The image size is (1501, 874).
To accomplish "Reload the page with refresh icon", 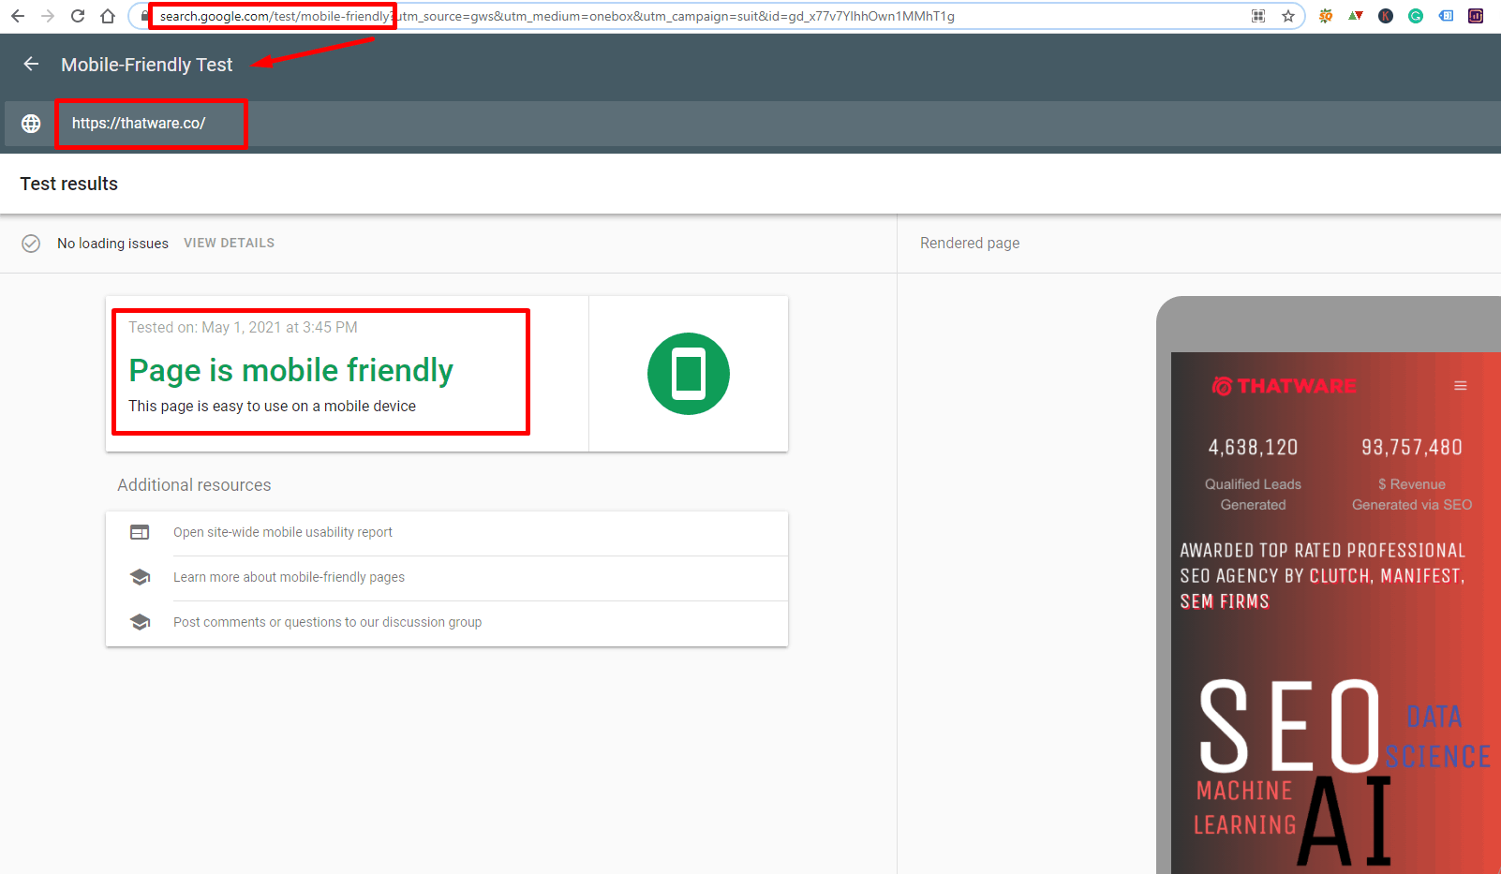I will 78,16.
